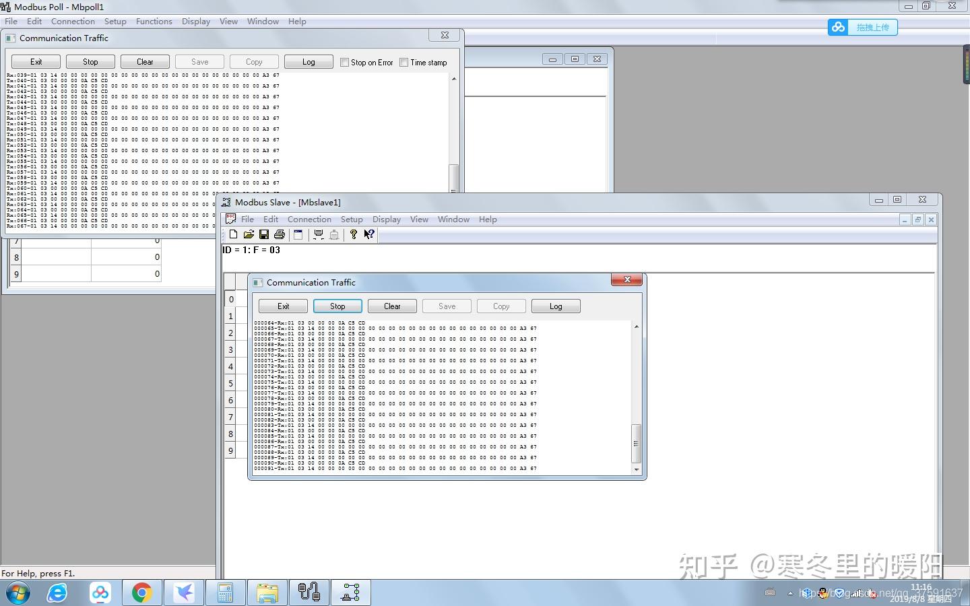Save the Modbus Slave document
The image size is (970, 606).
264,234
